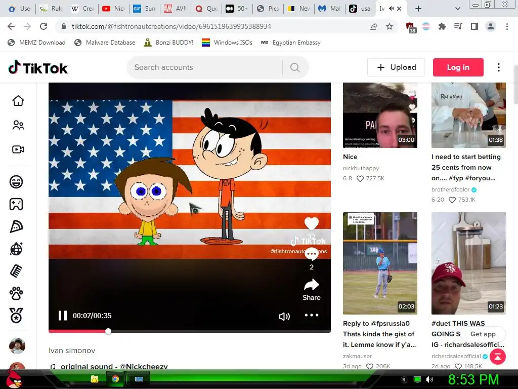
Task: Open the Malware Database bookmark
Action: pyautogui.click(x=105, y=43)
